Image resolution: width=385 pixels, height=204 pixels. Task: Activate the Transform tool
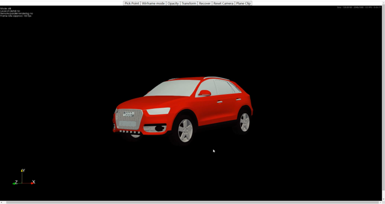coord(189,3)
